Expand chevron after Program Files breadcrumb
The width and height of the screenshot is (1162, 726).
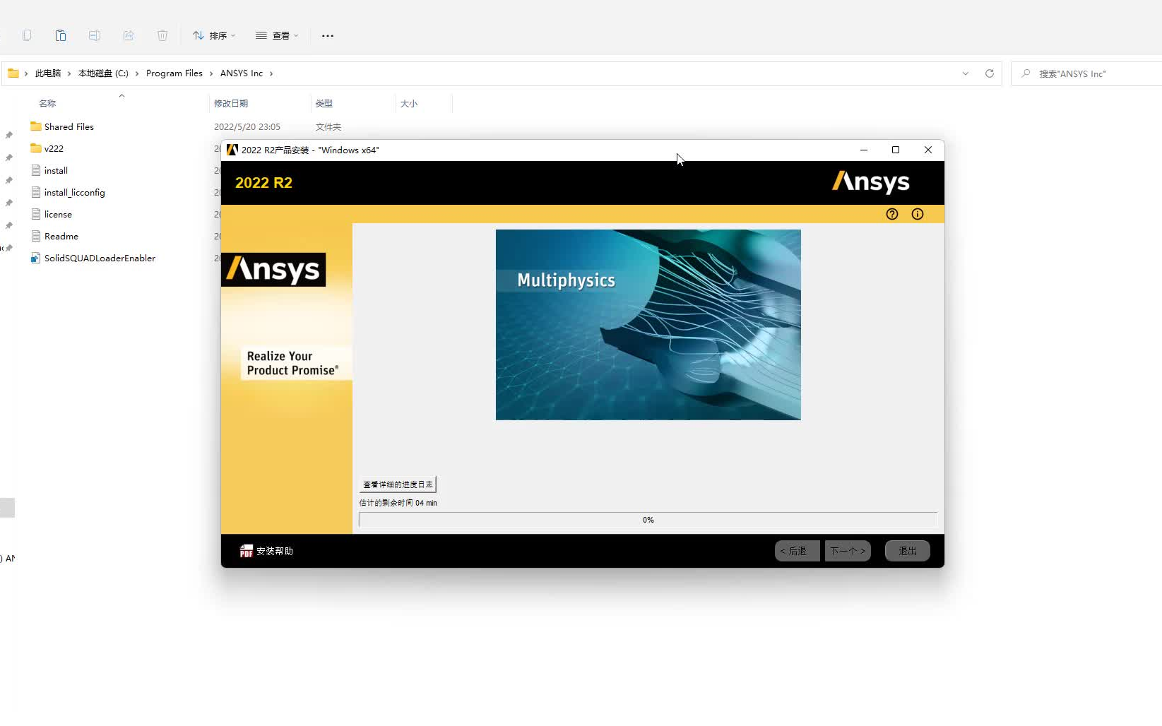(x=211, y=73)
